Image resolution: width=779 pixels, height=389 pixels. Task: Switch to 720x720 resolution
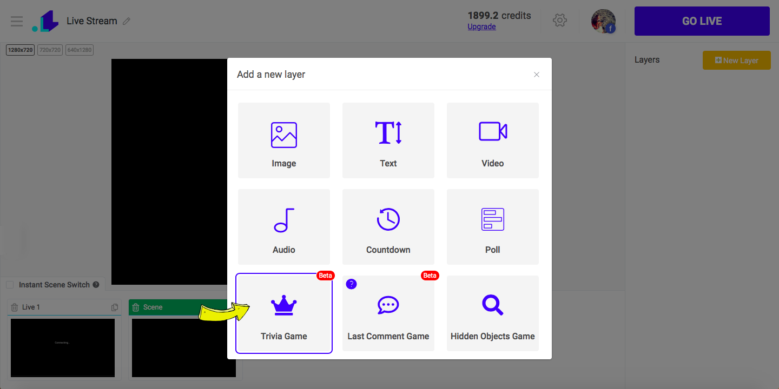click(50, 50)
